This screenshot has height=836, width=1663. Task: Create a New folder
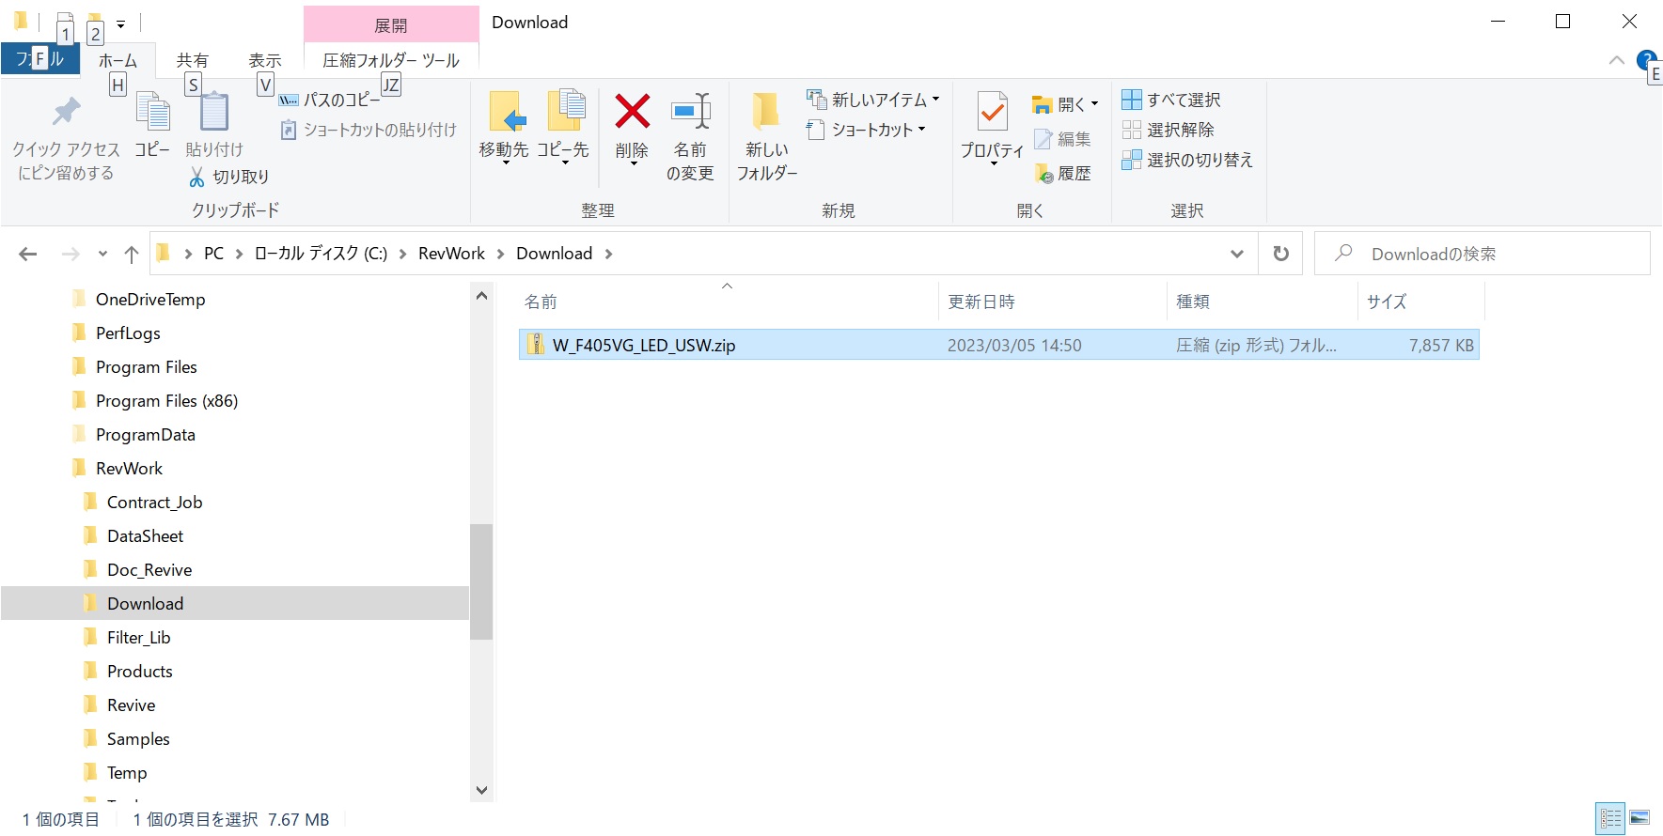pos(767,136)
